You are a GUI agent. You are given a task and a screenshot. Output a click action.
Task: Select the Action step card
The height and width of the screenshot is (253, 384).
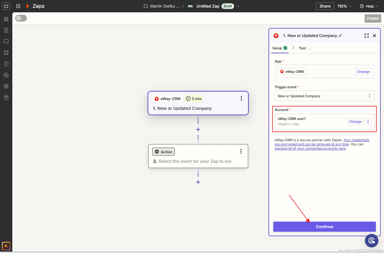[198, 156]
